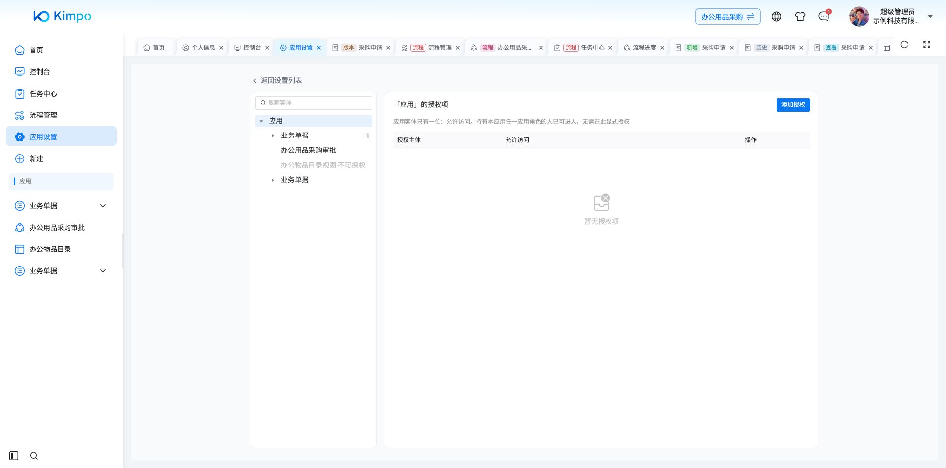Open the theme shirt icon
This screenshot has width=946, height=468.
click(800, 16)
